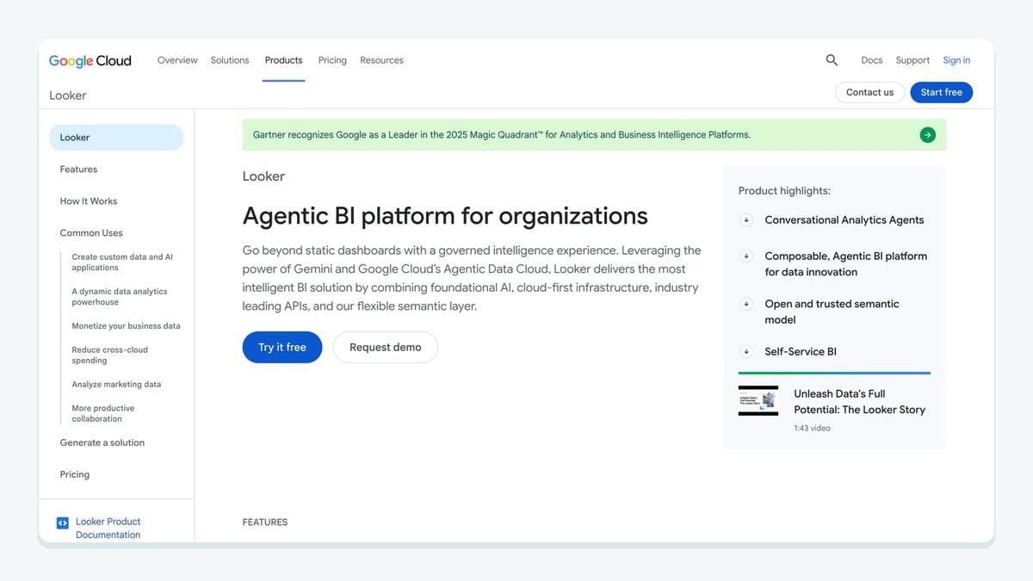Click the Request demo button
The width and height of the screenshot is (1033, 581).
(x=386, y=347)
